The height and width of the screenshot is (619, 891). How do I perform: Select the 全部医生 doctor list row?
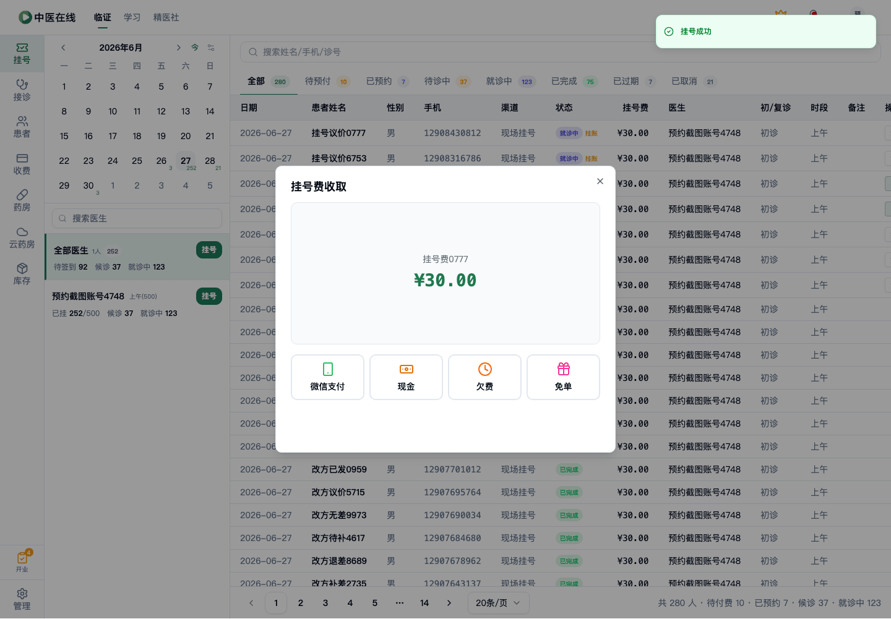click(137, 257)
